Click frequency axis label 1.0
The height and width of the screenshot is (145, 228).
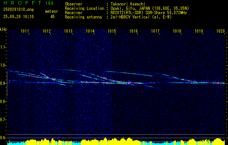tap(3, 65)
